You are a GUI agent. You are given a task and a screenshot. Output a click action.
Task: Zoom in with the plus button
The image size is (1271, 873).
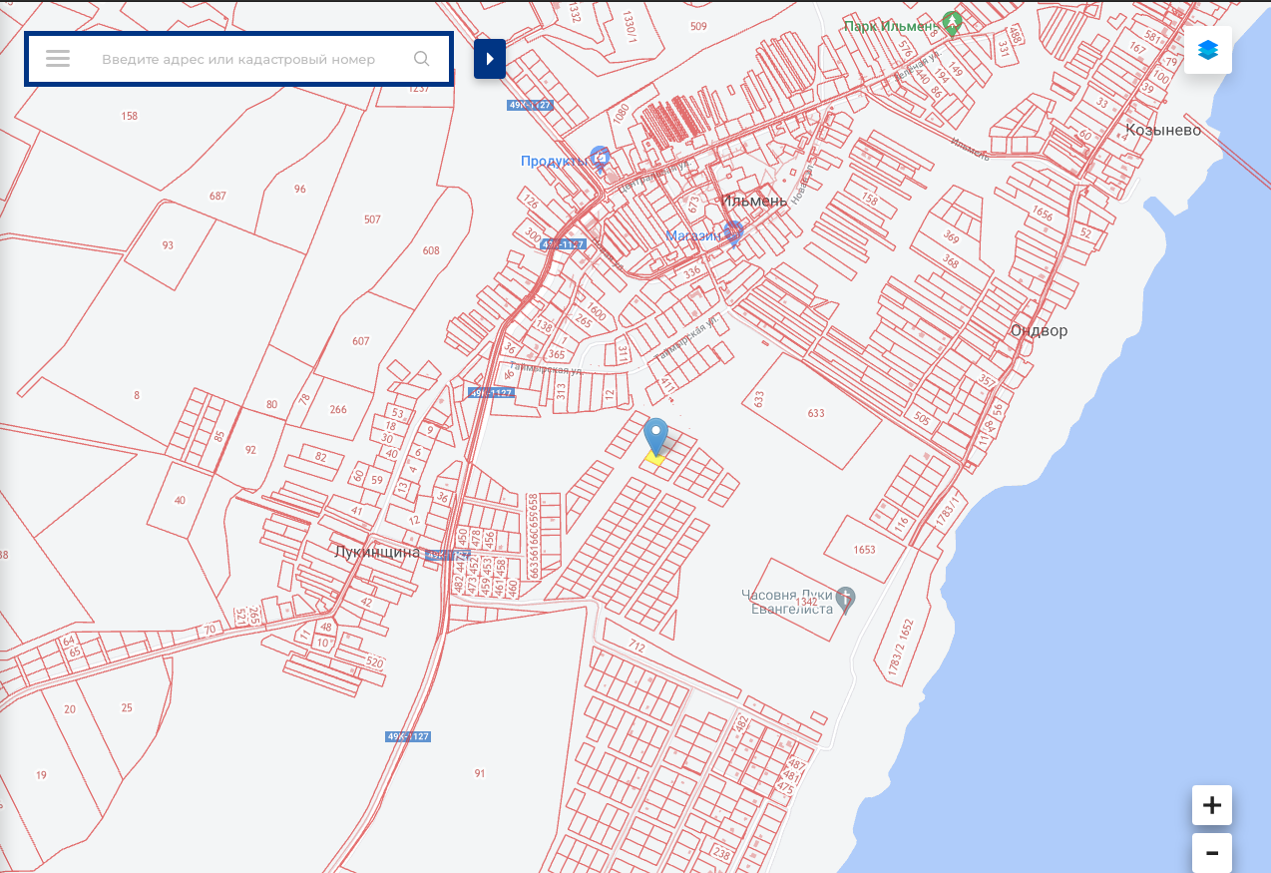pyautogui.click(x=1211, y=805)
